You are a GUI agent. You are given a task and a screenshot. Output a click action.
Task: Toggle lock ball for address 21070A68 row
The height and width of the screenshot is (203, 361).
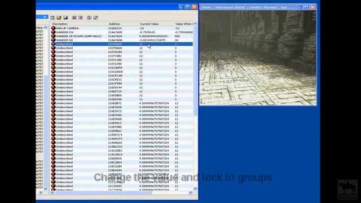tap(54, 48)
